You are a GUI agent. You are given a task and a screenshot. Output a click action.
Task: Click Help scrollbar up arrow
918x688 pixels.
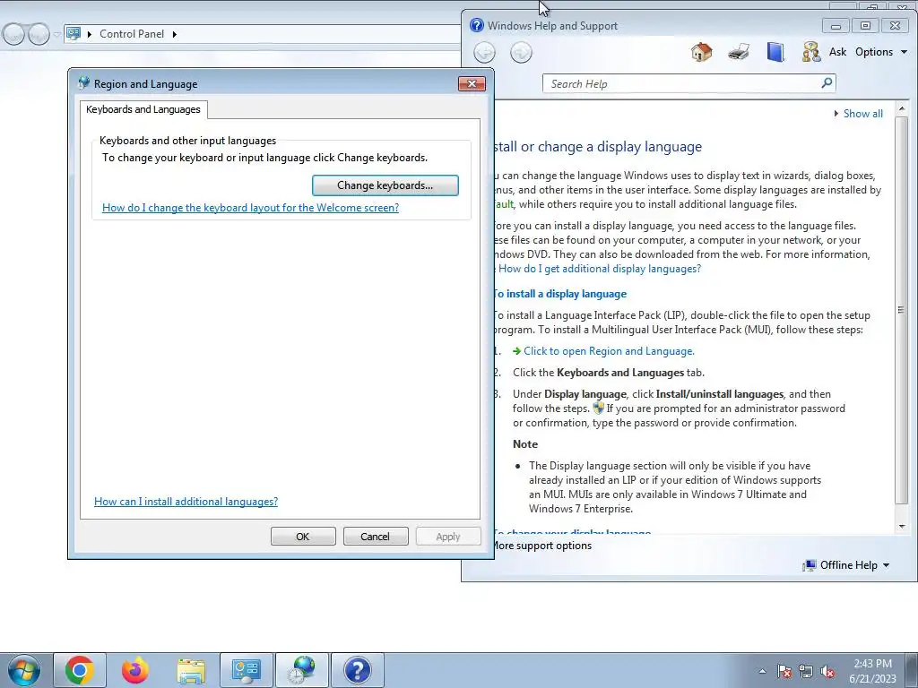point(902,108)
